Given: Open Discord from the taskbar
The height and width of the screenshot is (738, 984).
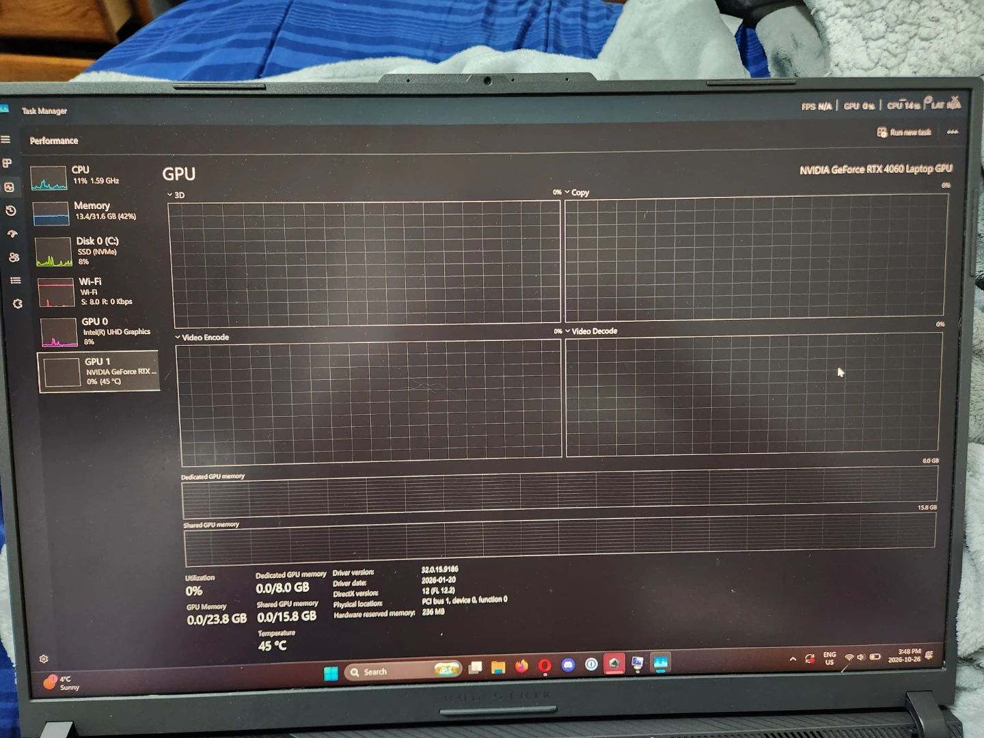Looking at the screenshot, I should pos(568,664).
